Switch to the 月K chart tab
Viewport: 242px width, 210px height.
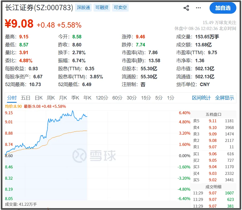(63, 98)
